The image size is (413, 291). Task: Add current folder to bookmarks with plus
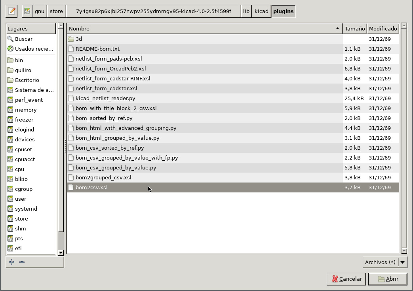pyautogui.click(x=11, y=262)
